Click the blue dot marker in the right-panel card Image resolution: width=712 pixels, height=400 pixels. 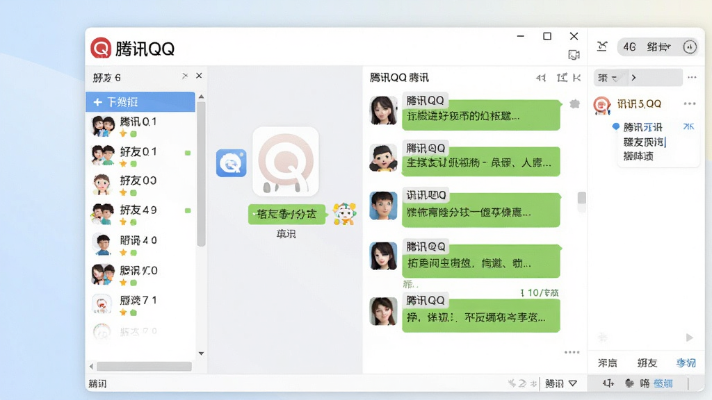[616, 126]
